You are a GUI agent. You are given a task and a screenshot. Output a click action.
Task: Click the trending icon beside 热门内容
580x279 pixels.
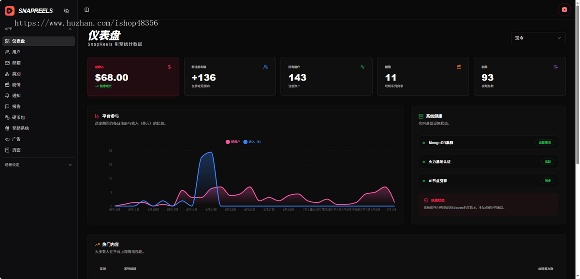98,244
